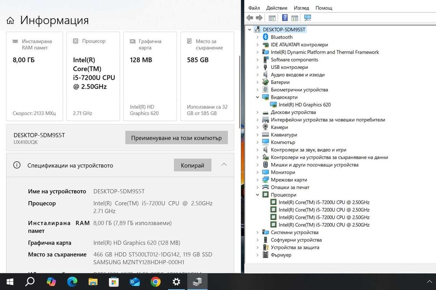Switch to Device Manager taskbar icon
Image resolution: width=436 pixels, height=290 pixels.
(x=197, y=282)
